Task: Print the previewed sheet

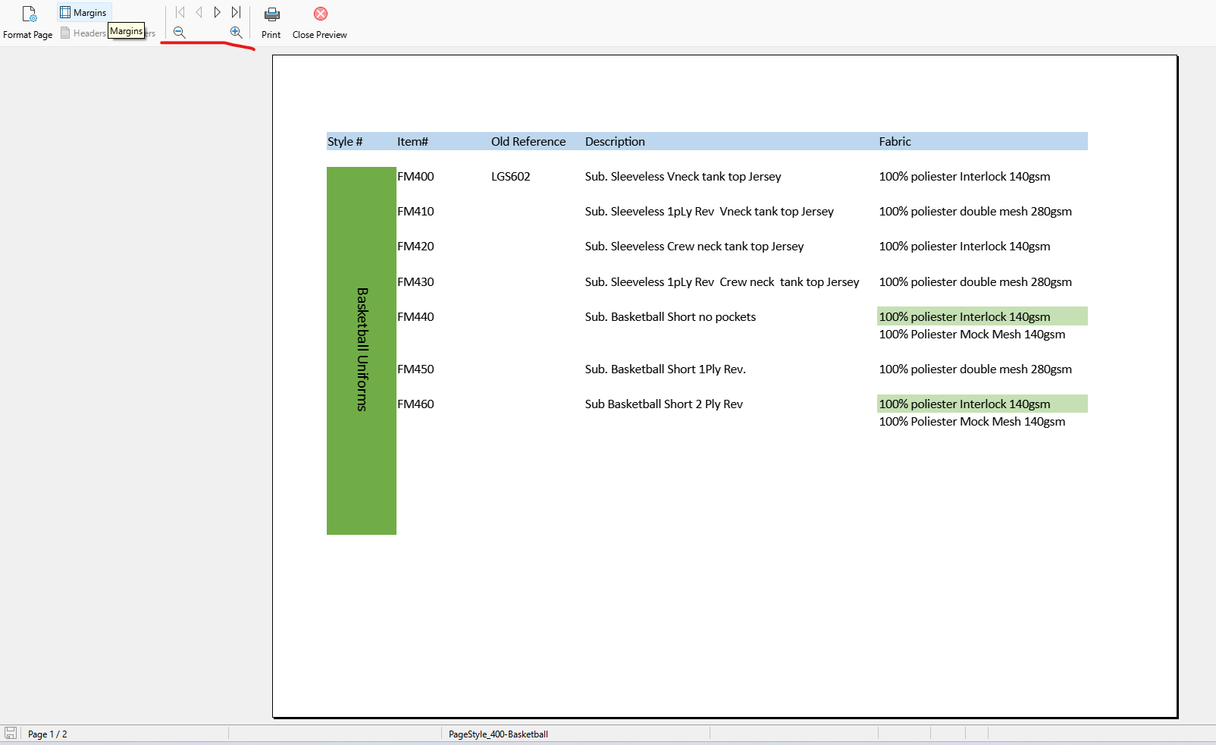Action: click(x=271, y=22)
